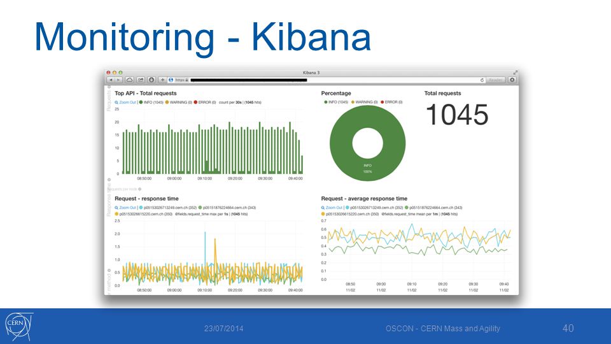The image size is (611, 344).
Task: Click the CERN logo in the footer
Action: tap(18, 326)
